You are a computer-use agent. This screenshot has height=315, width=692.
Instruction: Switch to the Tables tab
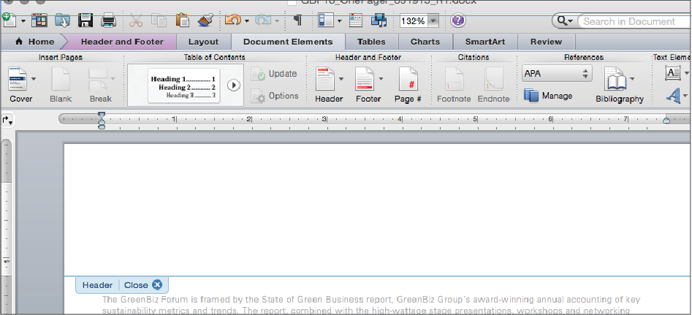point(371,42)
